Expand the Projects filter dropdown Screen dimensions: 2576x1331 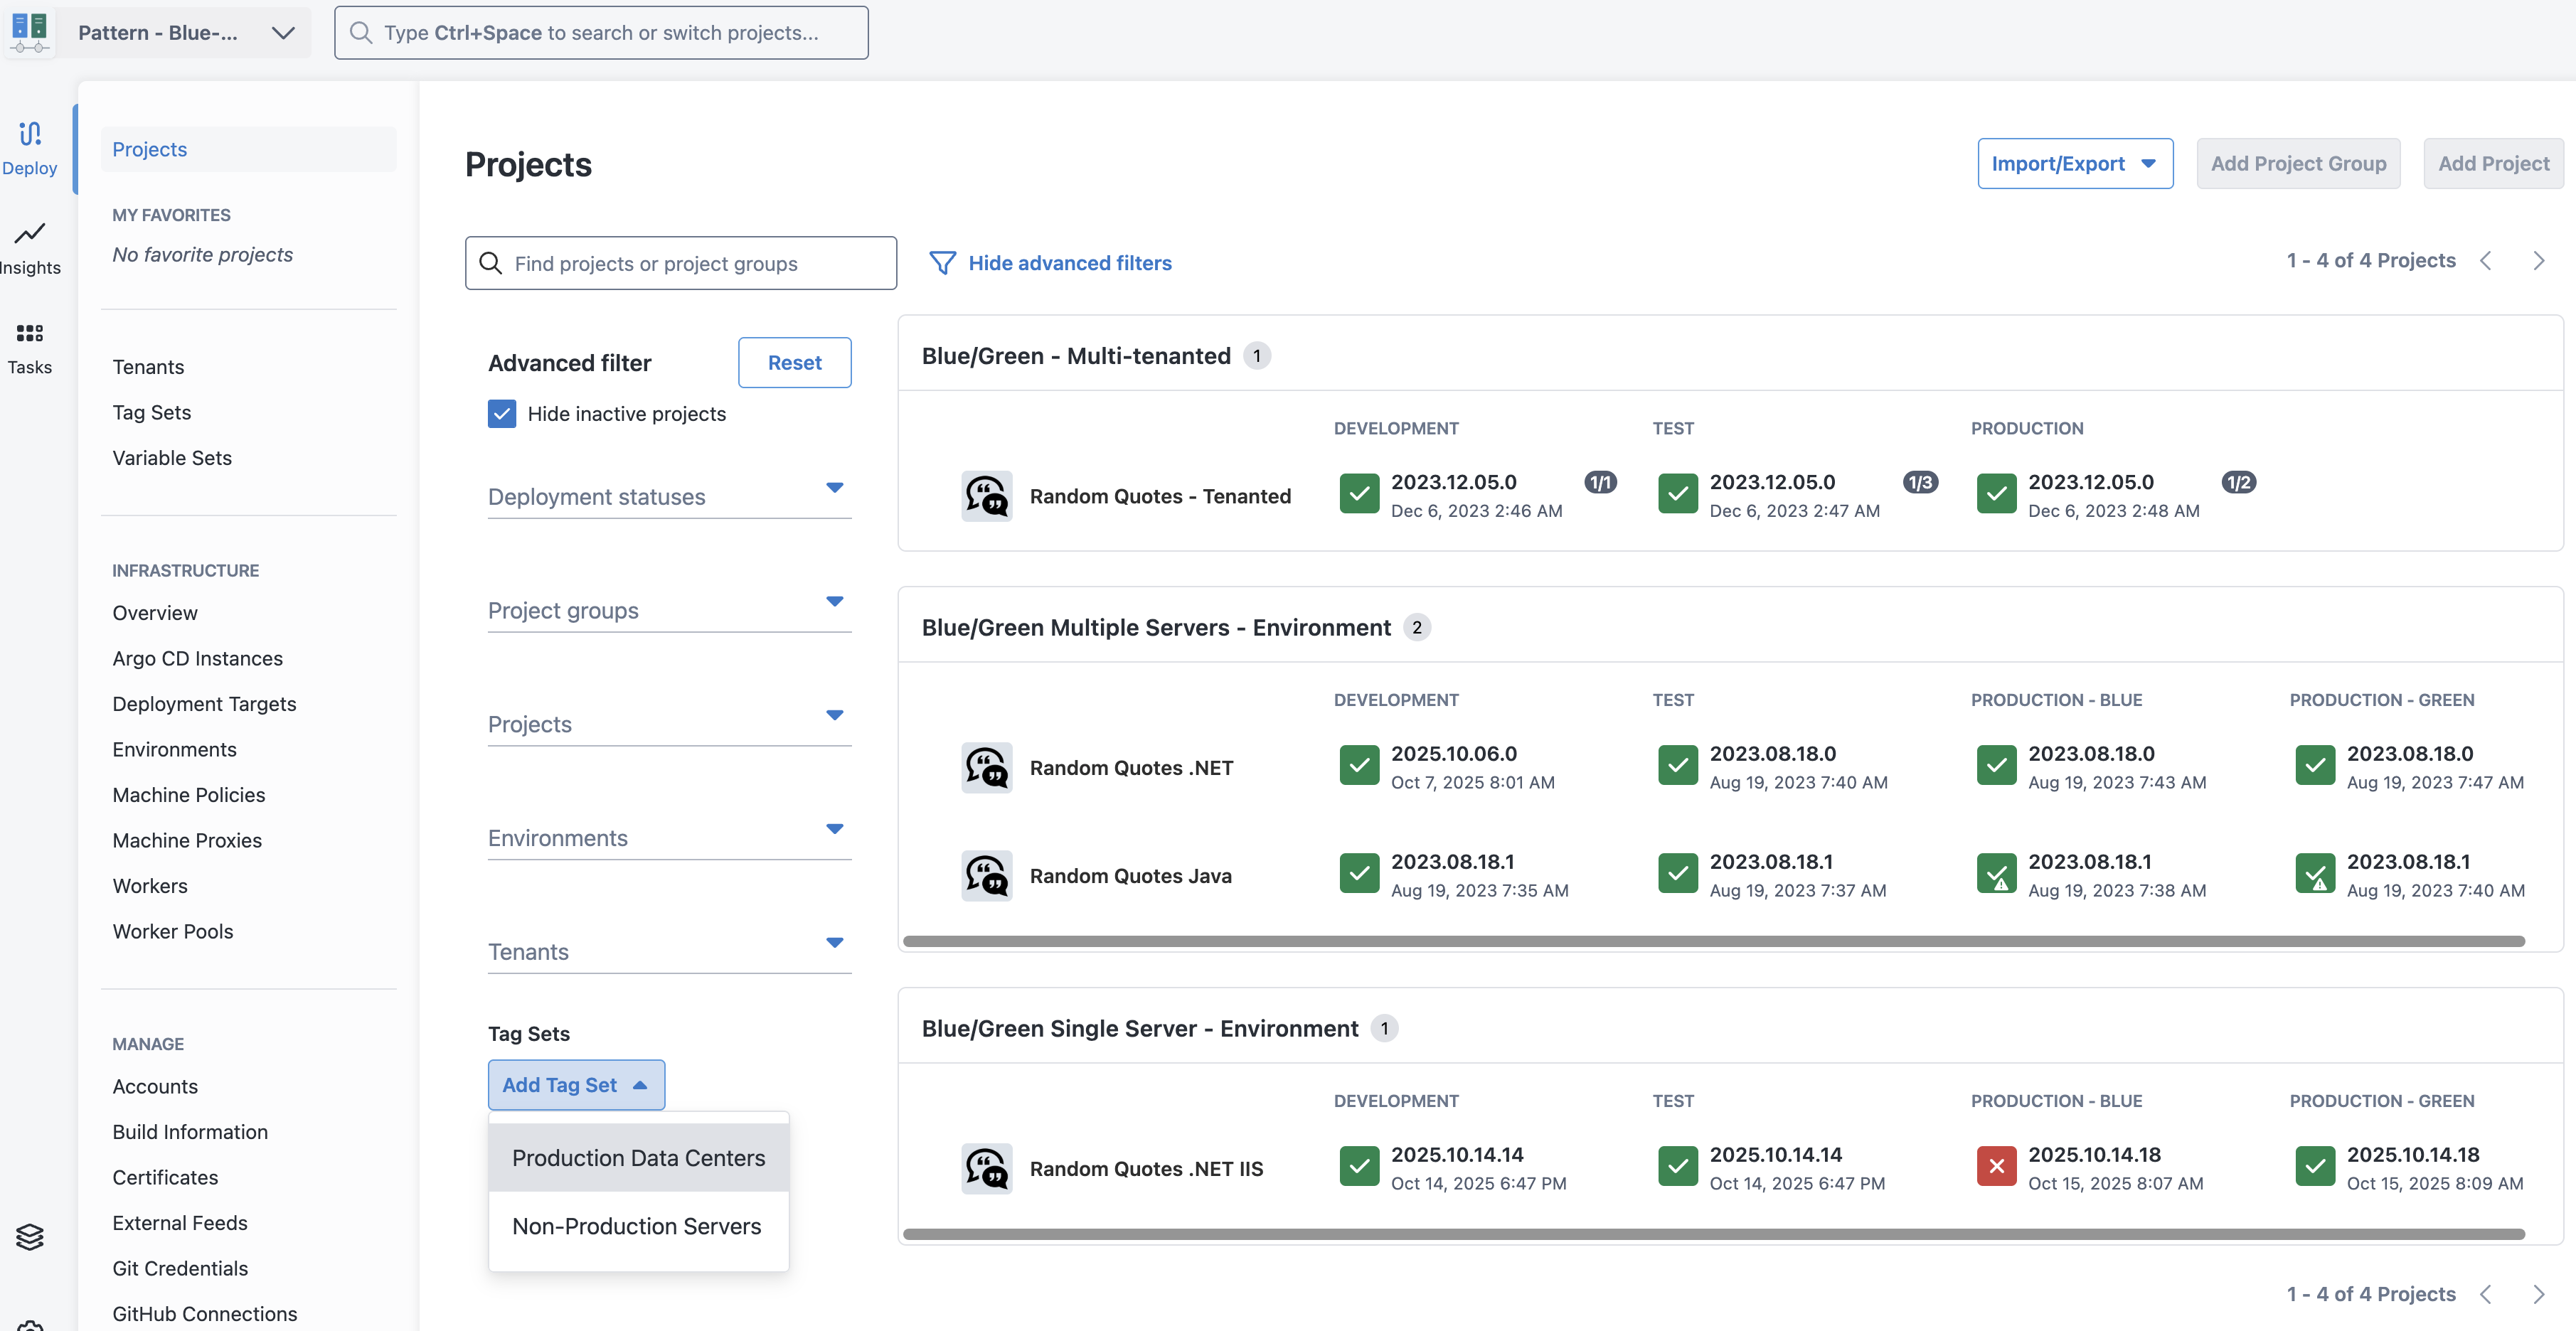click(669, 724)
